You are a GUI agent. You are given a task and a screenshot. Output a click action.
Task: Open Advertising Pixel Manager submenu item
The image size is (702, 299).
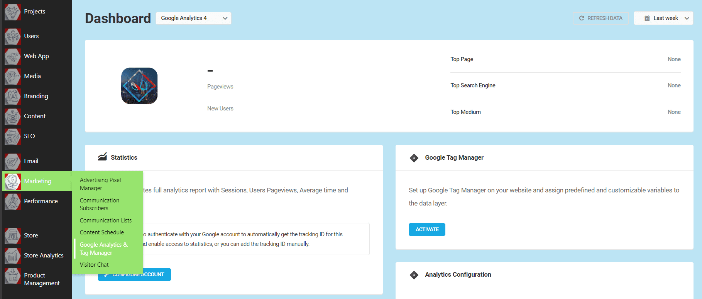(100, 184)
